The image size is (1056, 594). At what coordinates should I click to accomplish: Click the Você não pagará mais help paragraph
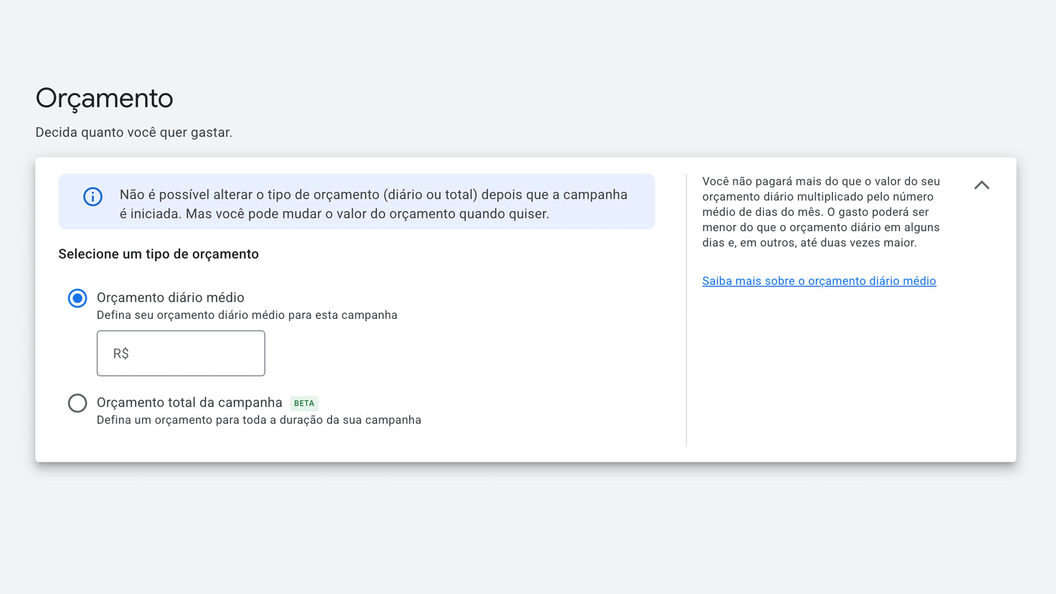click(821, 212)
